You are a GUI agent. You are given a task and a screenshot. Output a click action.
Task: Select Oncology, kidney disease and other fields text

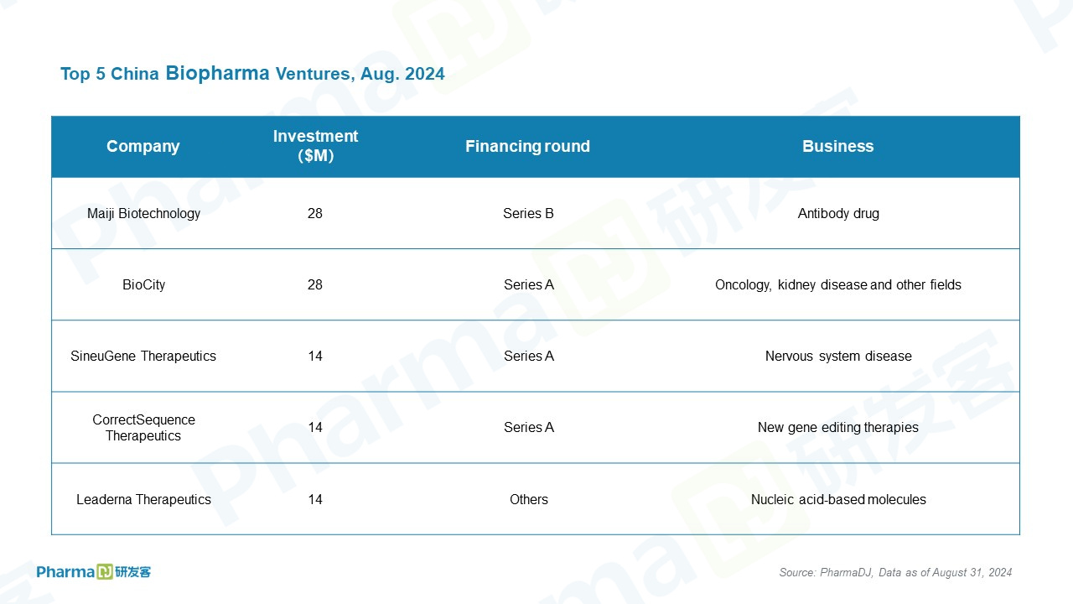coord(838,284)
